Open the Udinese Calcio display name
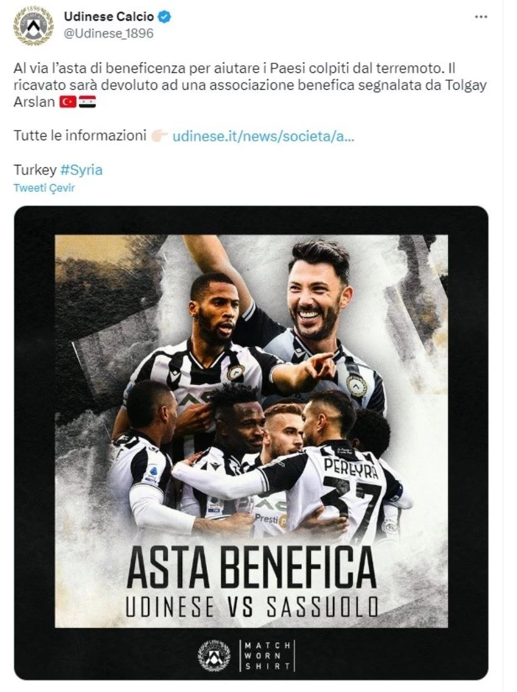 [x=109, y=17]
